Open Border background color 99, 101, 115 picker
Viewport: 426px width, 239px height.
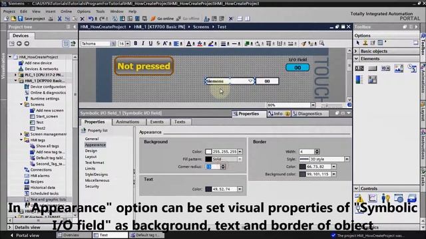[x=333, y=174]
